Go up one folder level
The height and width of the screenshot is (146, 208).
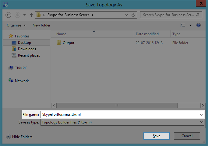31,15
